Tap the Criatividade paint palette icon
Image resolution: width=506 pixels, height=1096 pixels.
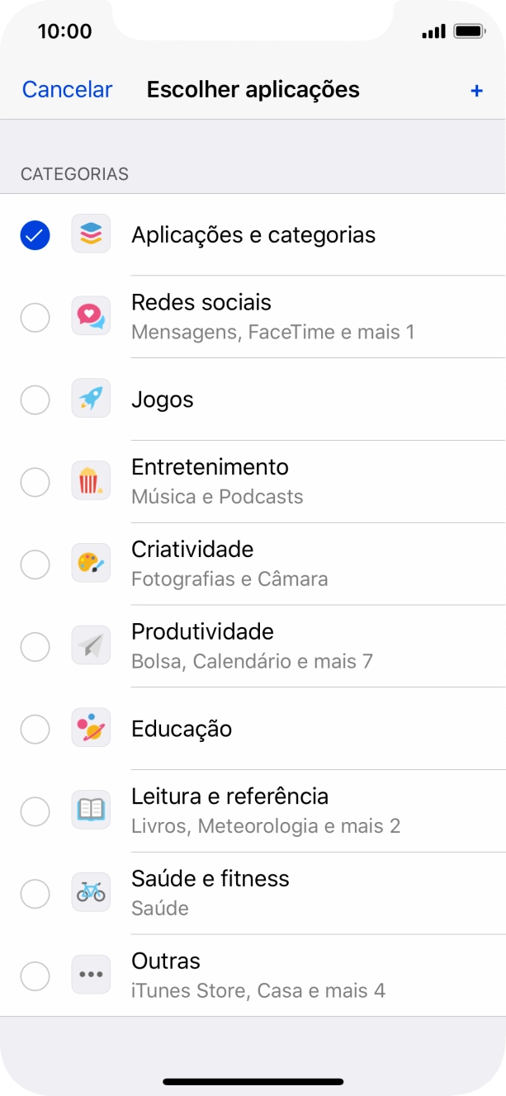click(x=91, y=564)
